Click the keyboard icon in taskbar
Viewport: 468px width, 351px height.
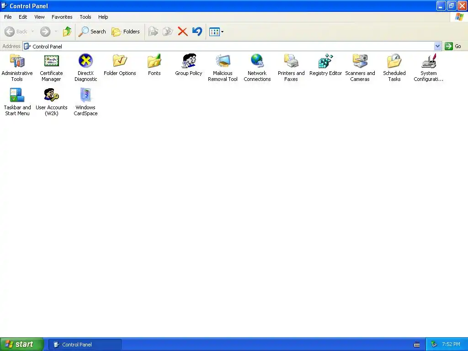coord(417,345)
